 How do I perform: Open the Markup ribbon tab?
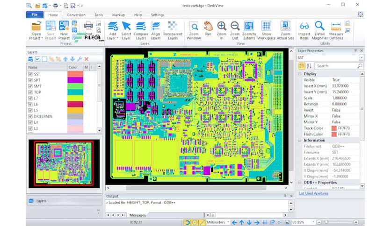point(118,15)
